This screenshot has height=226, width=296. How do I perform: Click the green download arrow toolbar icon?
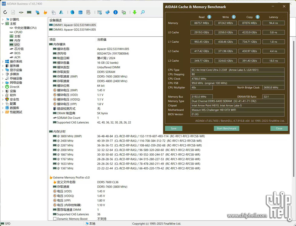click(135, 12)
